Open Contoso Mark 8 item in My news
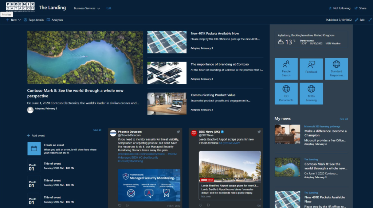The width and height of the screenshot is (373, 208). 326,166
